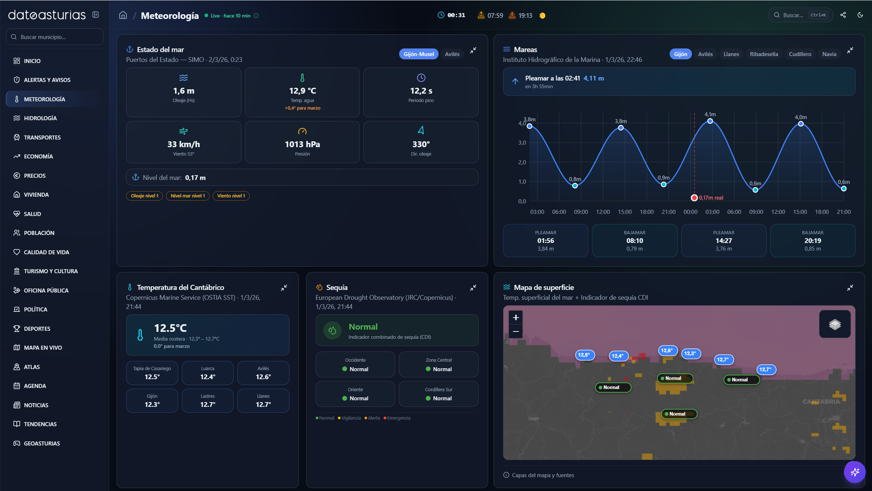Select Gijón-Musel station pill
The width and height of the screenshot is (872, 491).
[x=419, y=54]
